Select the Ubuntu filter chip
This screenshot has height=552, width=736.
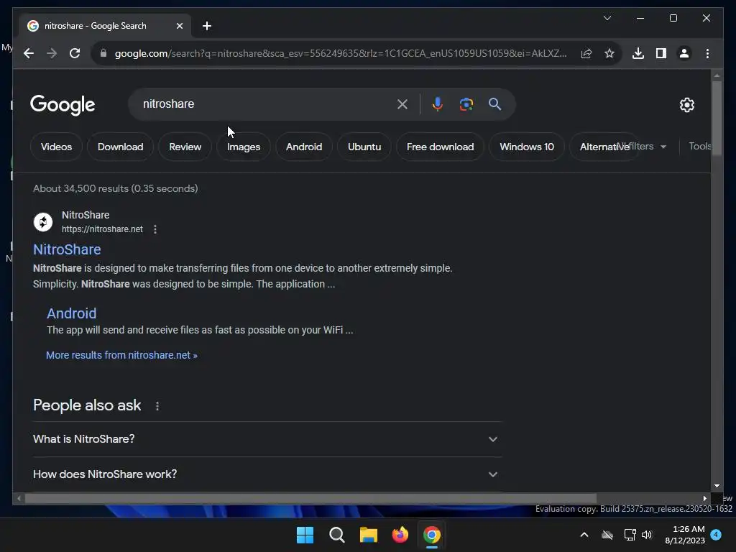tap(364, 147)
